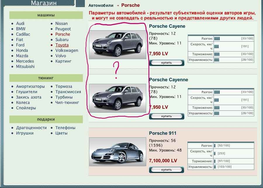Open the BMW car brand link

tap(21, 29)
